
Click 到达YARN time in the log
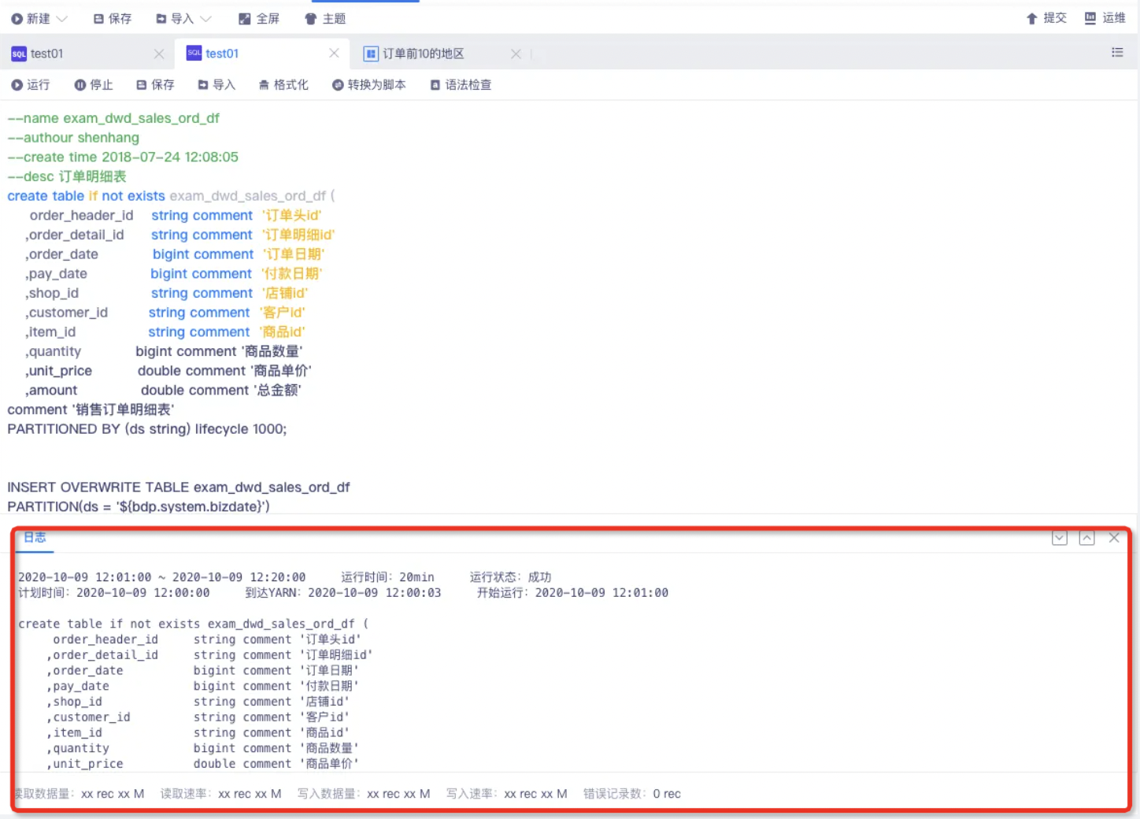coord(375,593)
